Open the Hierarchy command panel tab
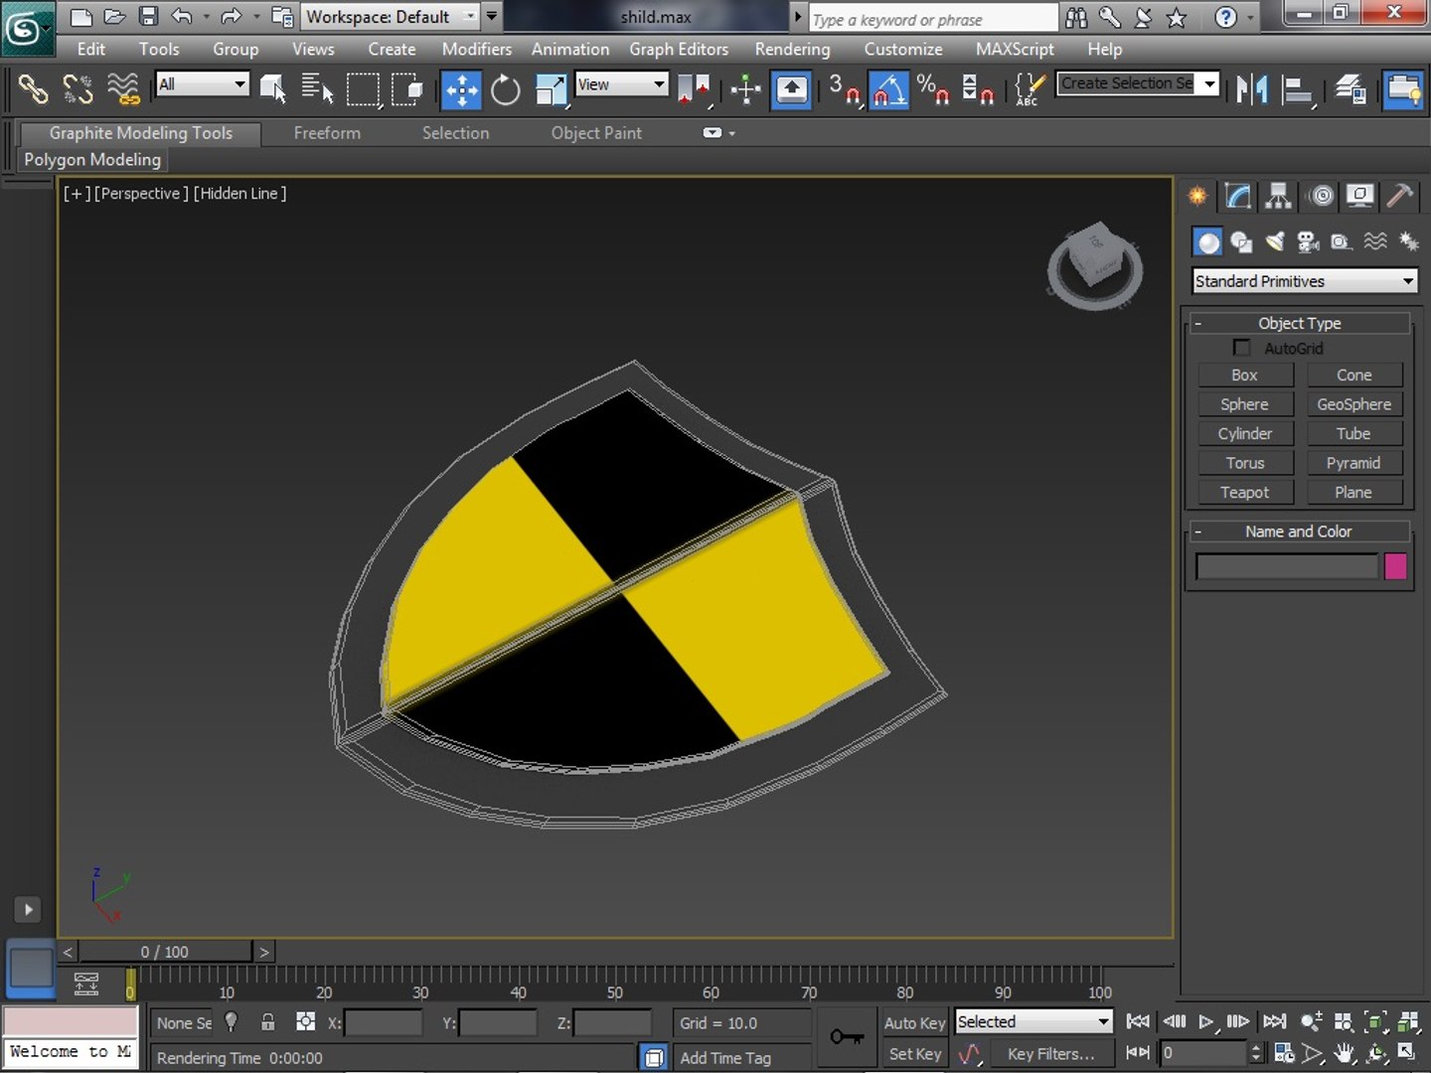The image size is (1431, 1073). click(1279, 196)
